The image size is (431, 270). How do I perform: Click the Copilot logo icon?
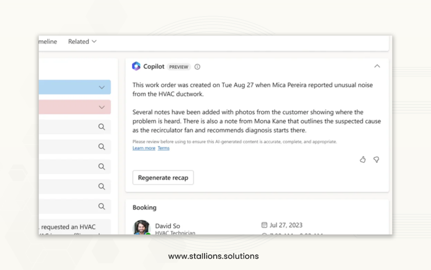tap(136, 66)
